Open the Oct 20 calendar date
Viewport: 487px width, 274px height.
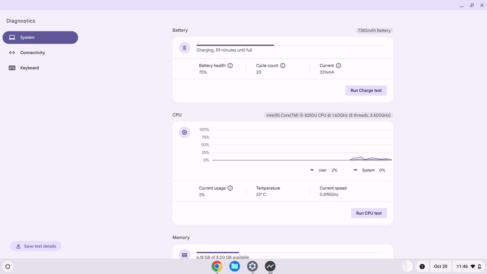pyautogui.click(x=440, y=266)
